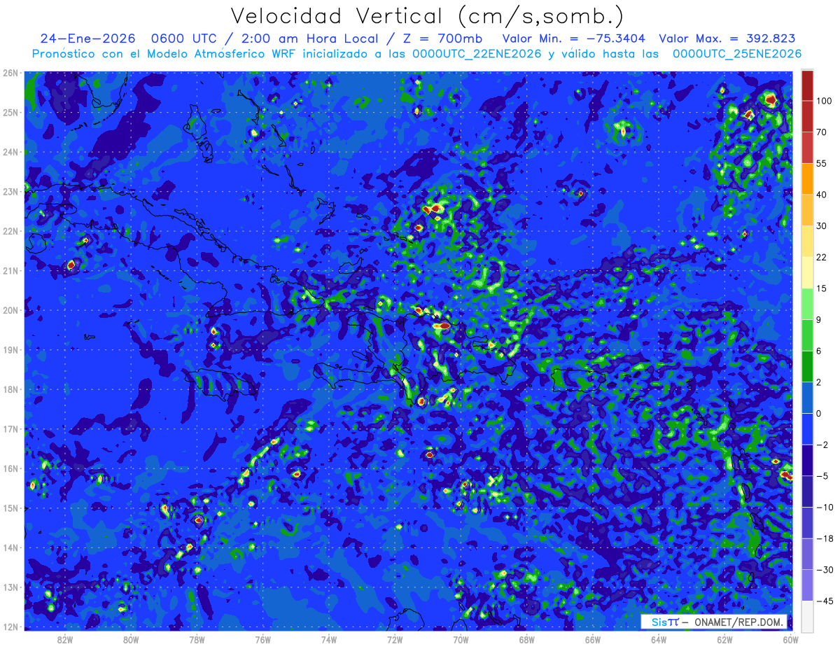Click the navy colorbar segment between -5 and -2
840x649 pixels.
click(x=807, y=460)
